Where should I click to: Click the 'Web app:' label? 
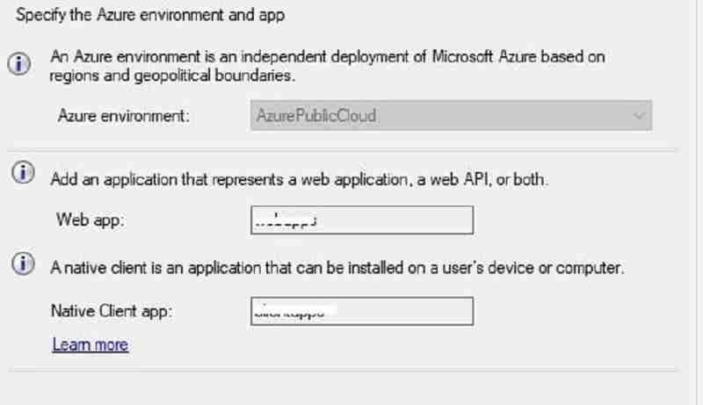pos(91,220)
